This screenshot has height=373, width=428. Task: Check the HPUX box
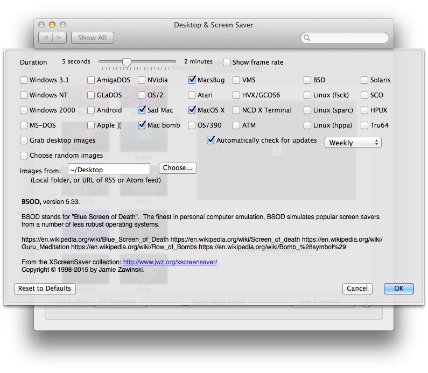point(364,110)
